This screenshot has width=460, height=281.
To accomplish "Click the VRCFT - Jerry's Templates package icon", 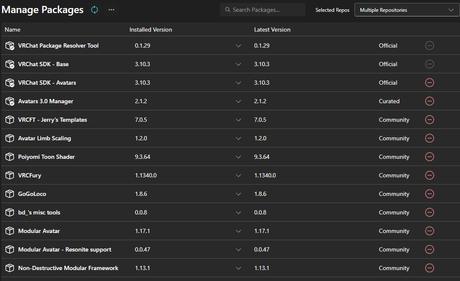I will [x=10, y=120].
